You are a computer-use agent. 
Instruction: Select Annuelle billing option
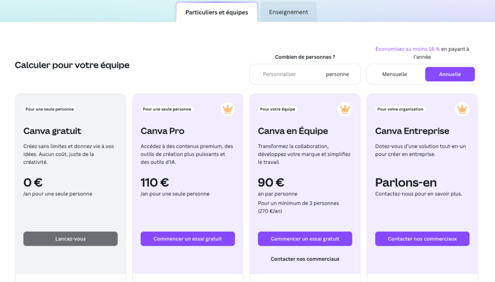click(450, 74)
